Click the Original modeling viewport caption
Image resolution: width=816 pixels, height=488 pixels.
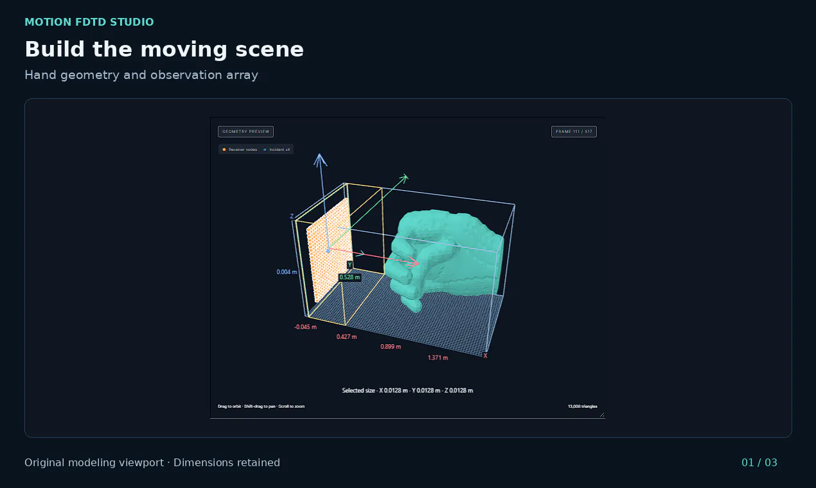click(152, 463)
